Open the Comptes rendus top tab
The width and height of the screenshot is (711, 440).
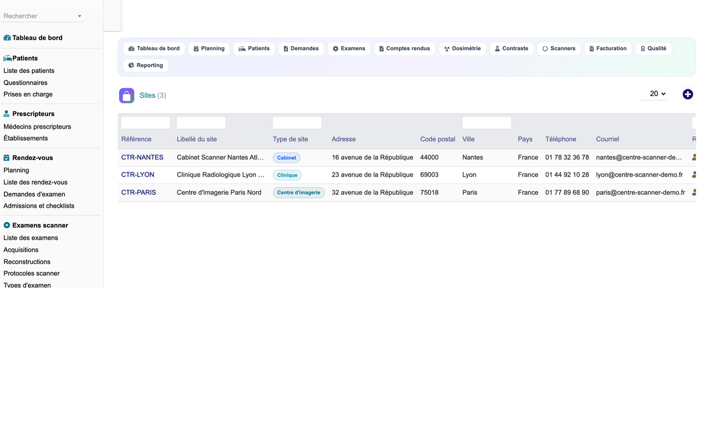click(x=405, y=49)
